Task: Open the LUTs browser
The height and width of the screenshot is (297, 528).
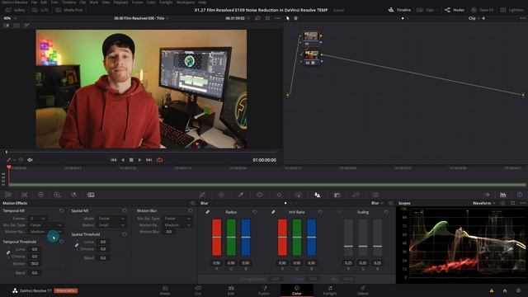Action: click(x=40, y=10)
